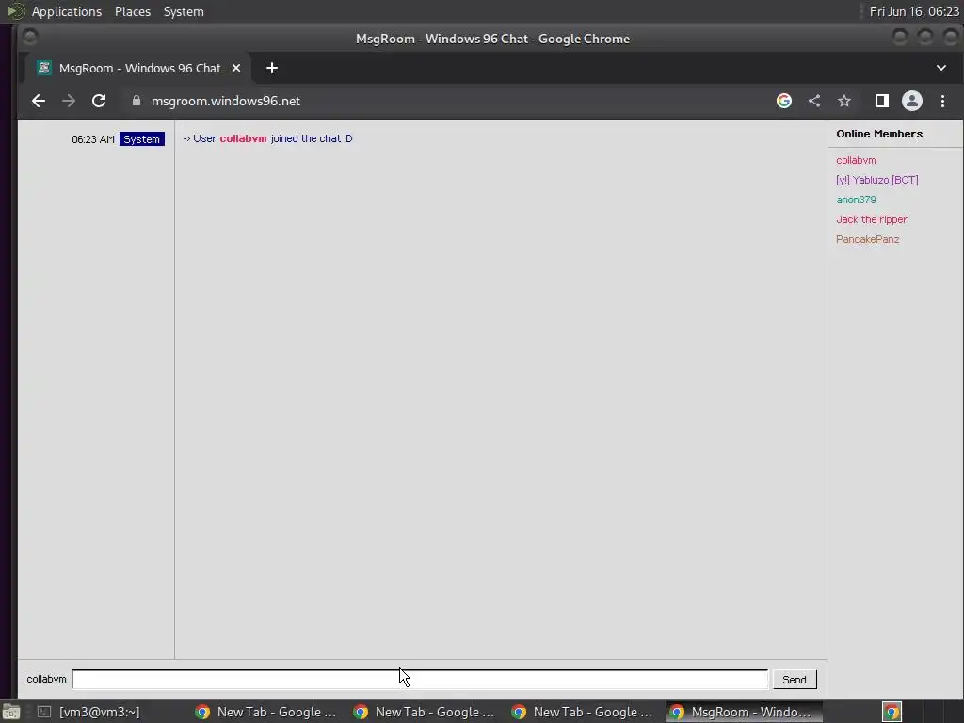Viewport: 964px width, 723px height.
Task: Share this page using share icon
Action: point(814,101)
